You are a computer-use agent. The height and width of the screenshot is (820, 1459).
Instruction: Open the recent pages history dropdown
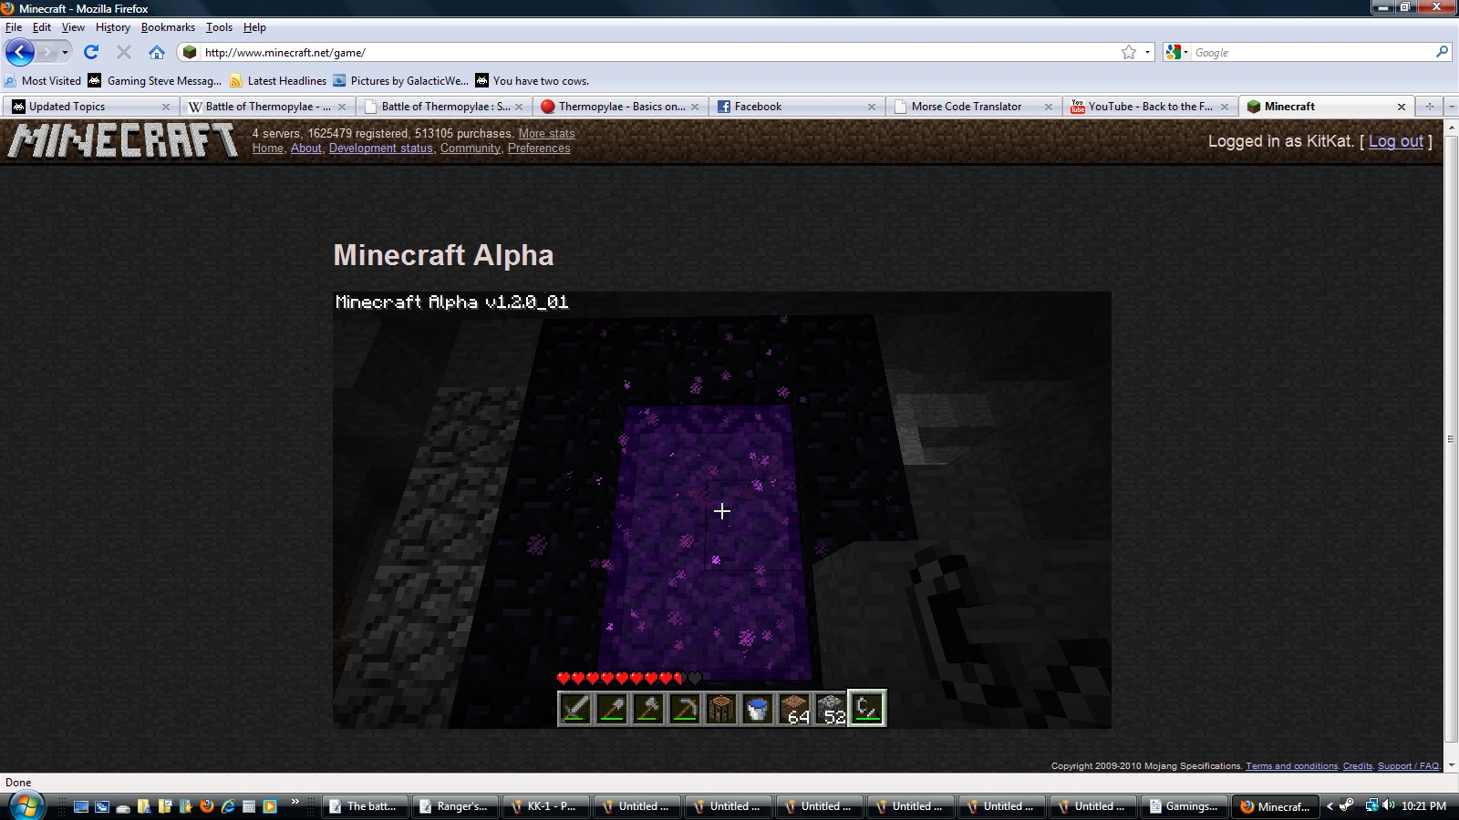click(65, 52)
